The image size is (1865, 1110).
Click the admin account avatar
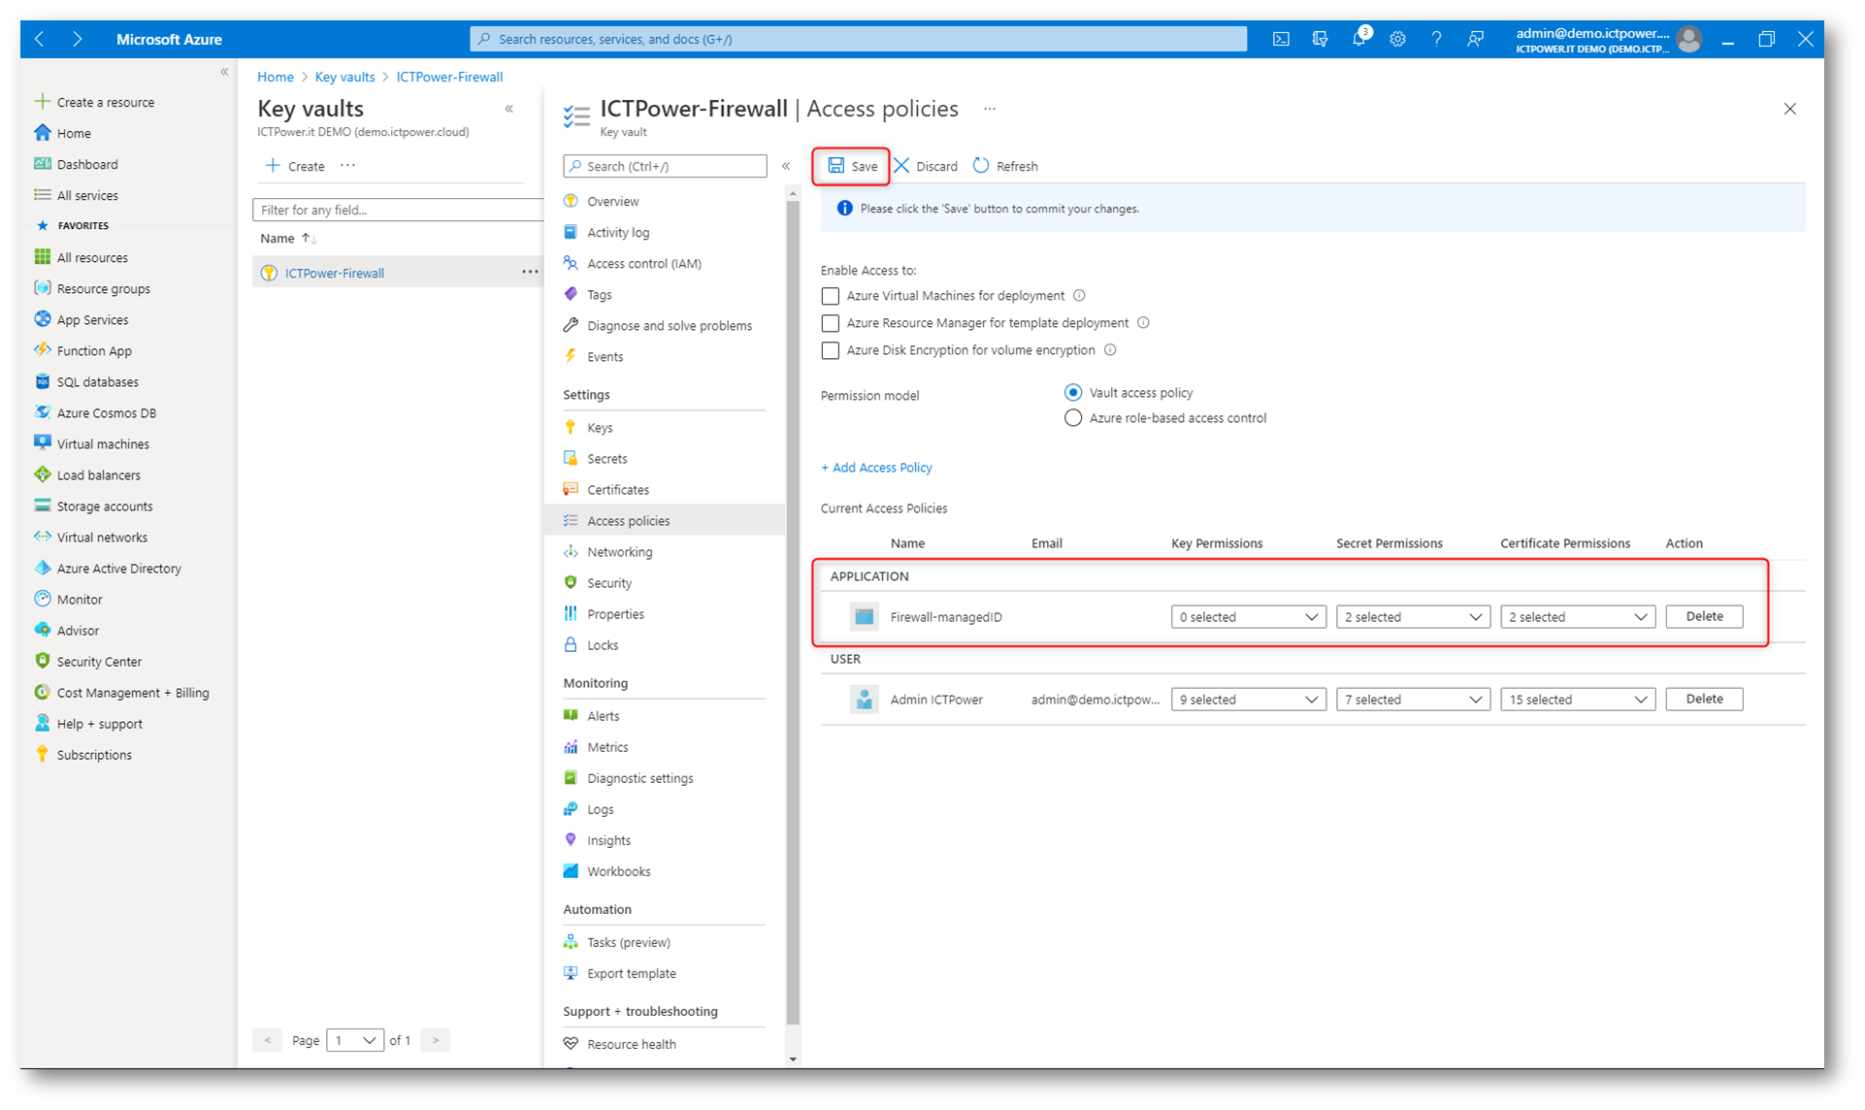pos(1689,39)
